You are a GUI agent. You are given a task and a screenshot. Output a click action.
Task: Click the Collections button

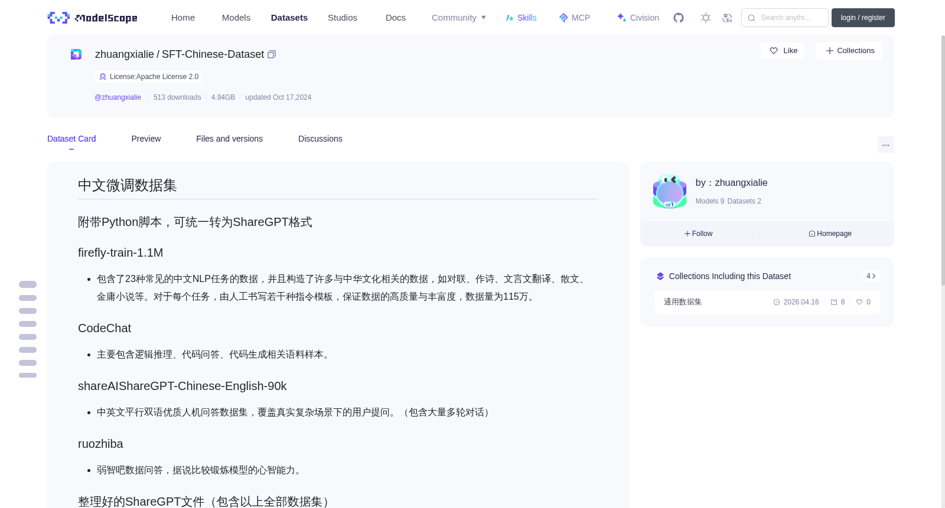coord(849,51)
